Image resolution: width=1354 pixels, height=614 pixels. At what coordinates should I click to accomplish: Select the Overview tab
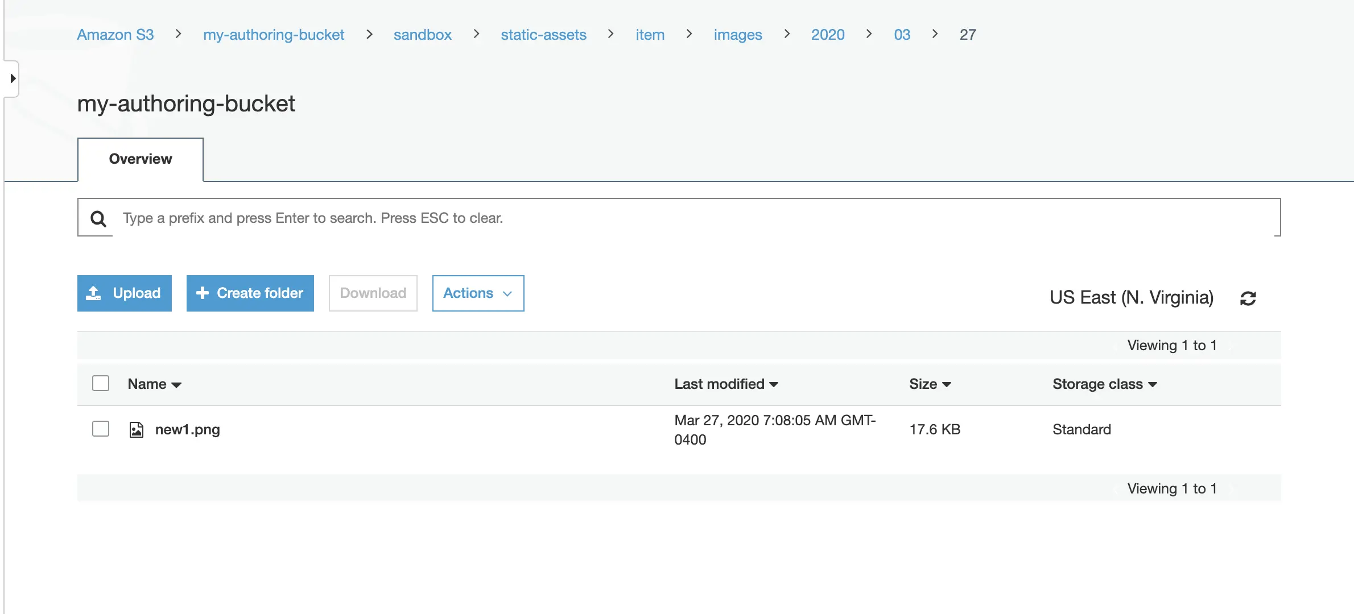[x=140, y=159]
